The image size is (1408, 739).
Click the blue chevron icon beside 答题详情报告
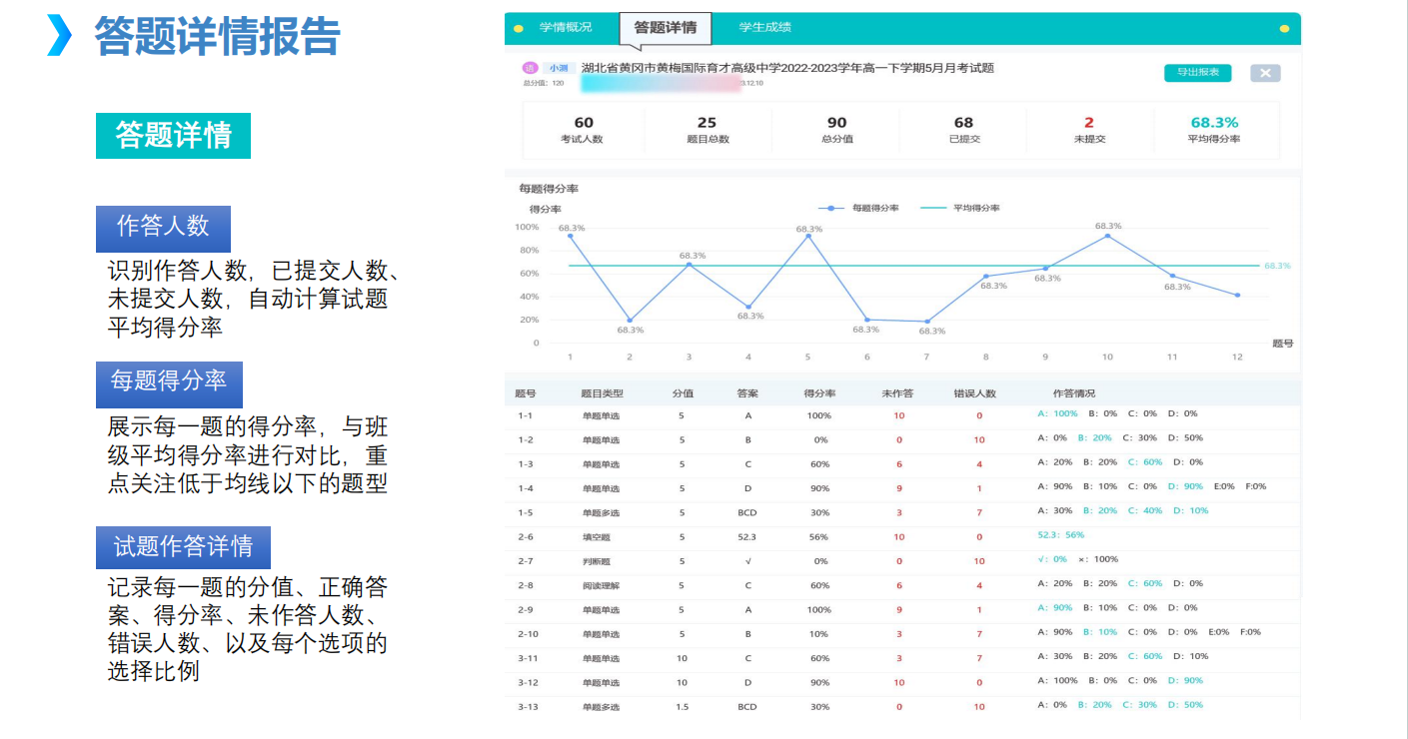60,36
